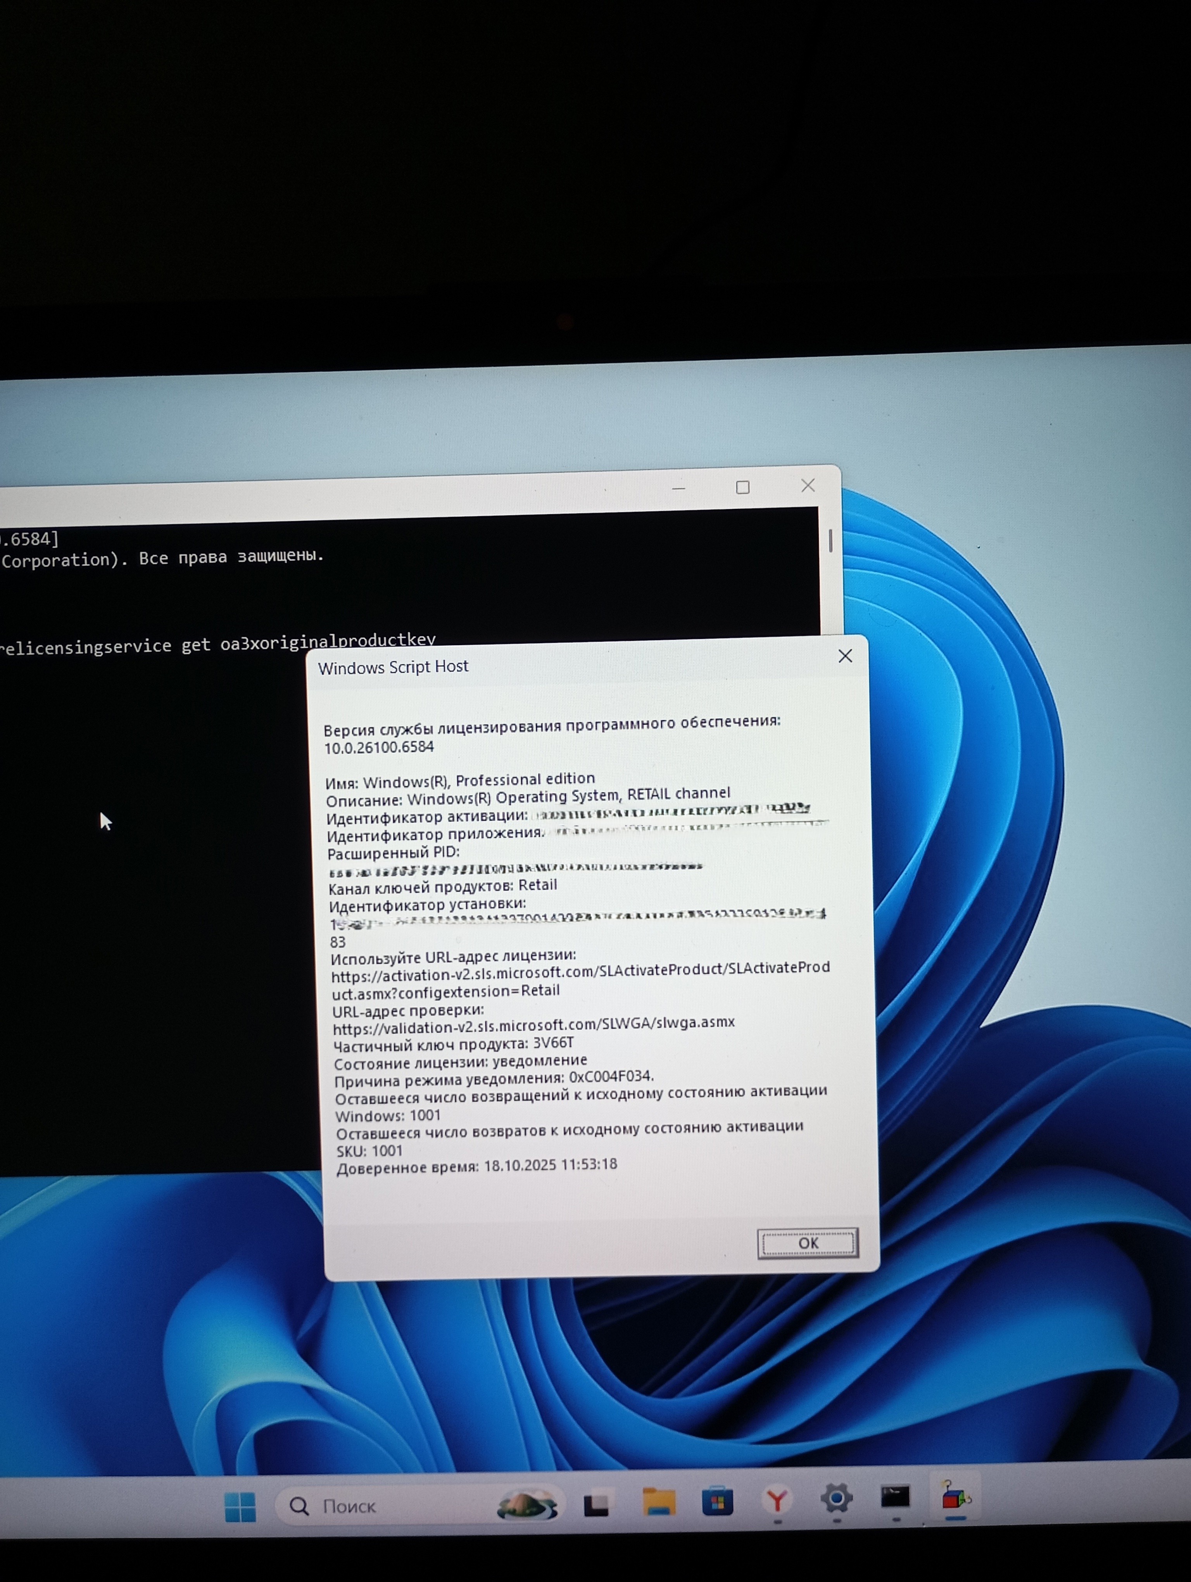This screenshot has width=1191, height=1582.
Task: Open the Windows Start menu
Action: [x=240, y=1507]
